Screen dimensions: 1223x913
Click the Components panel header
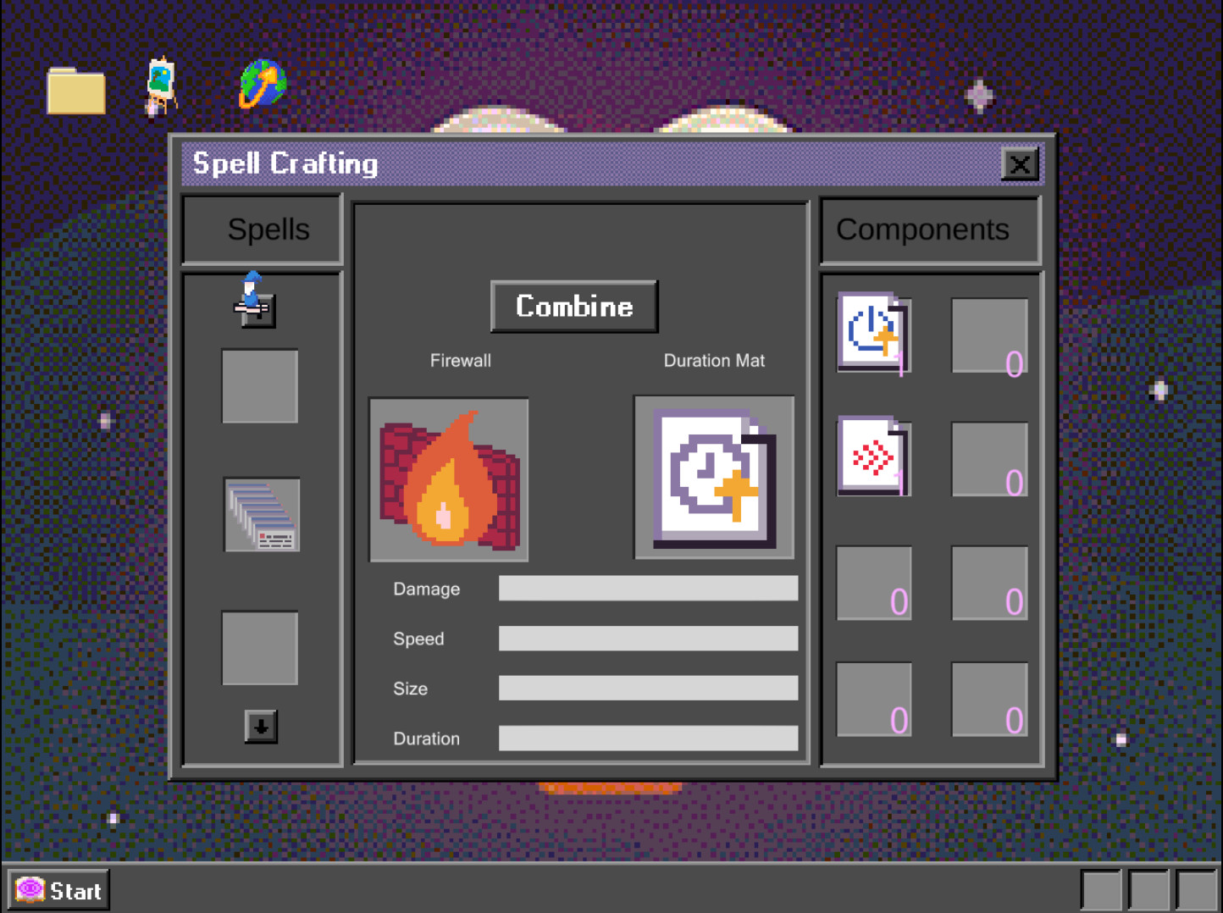(922, 230)
